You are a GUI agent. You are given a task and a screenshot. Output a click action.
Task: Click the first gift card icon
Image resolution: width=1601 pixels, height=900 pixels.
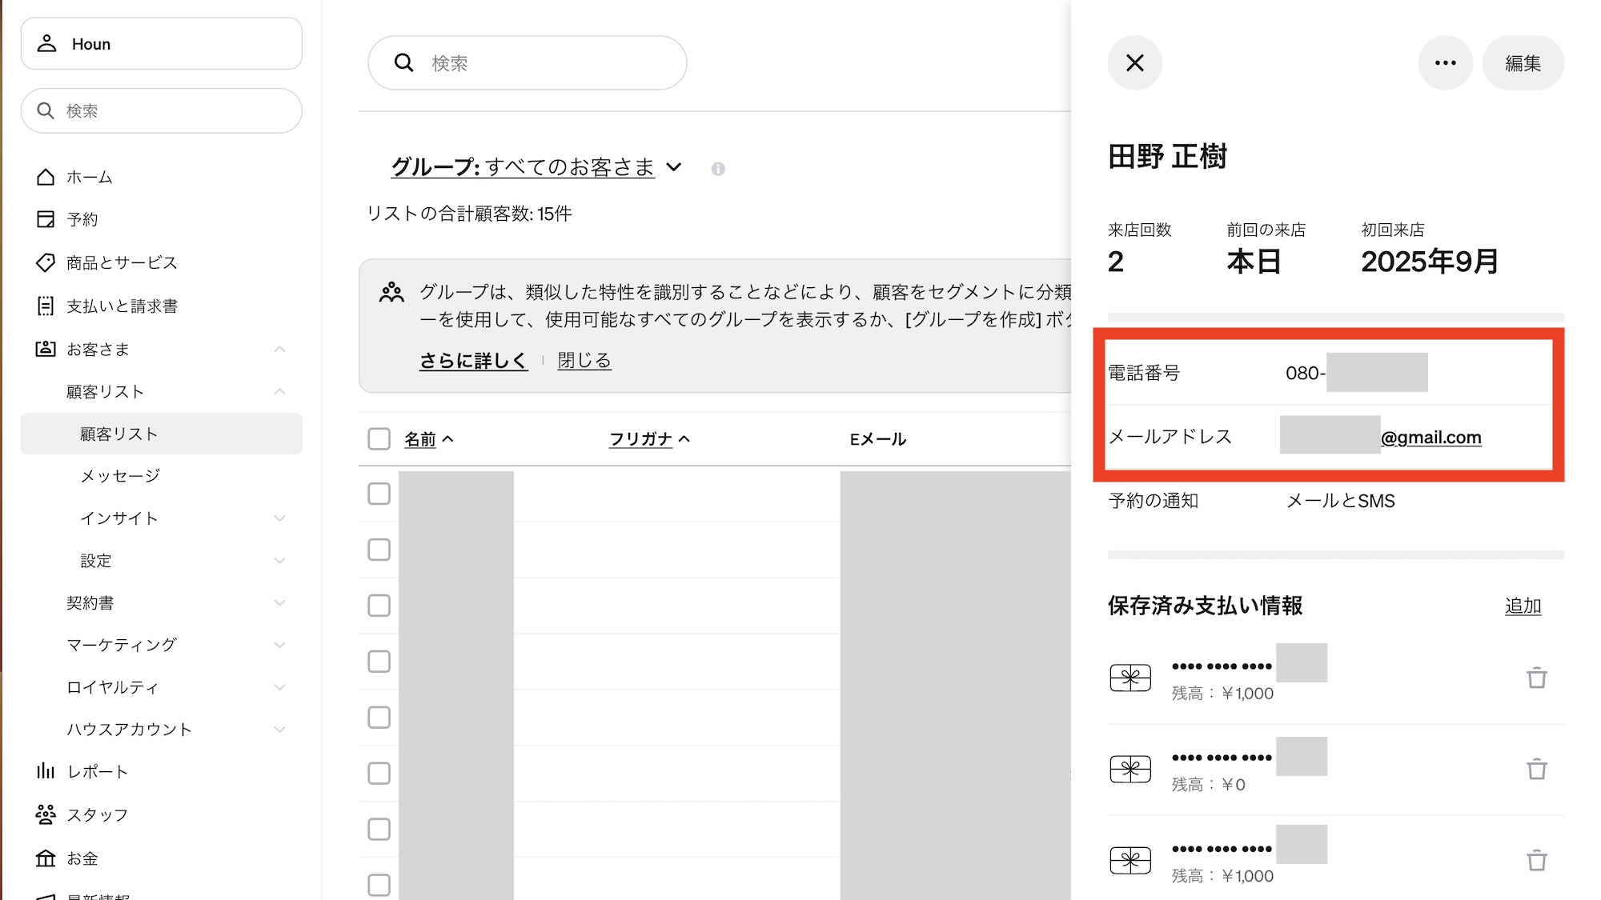coord(1130,678)
